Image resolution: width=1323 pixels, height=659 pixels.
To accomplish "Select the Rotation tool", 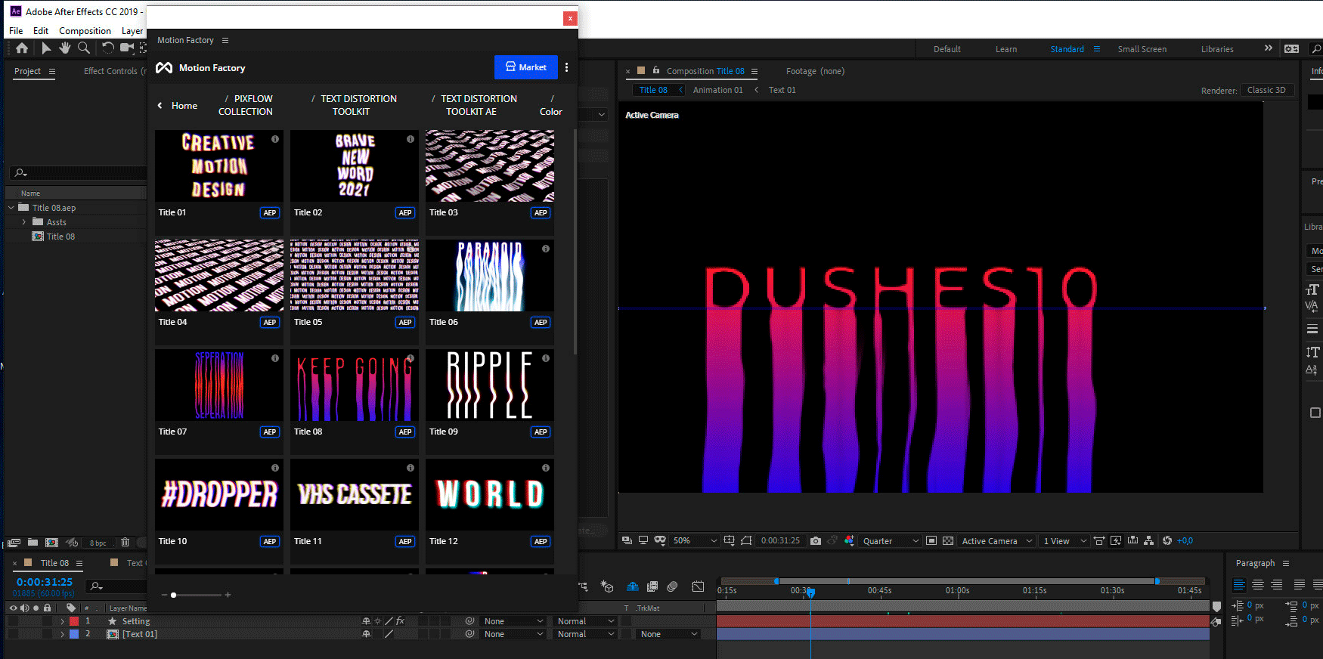I will click(108, 48).
